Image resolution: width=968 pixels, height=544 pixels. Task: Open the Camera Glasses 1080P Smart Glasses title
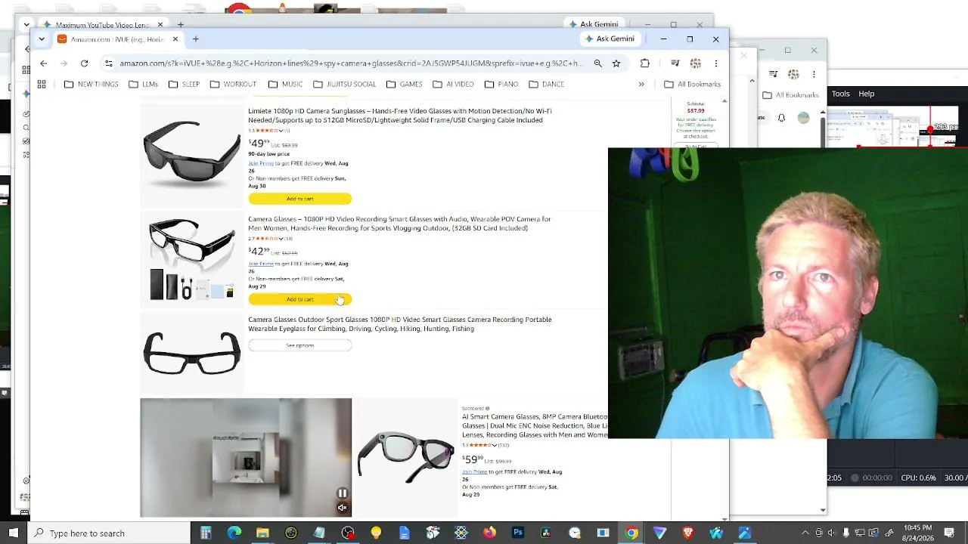(x=399, y=224)
